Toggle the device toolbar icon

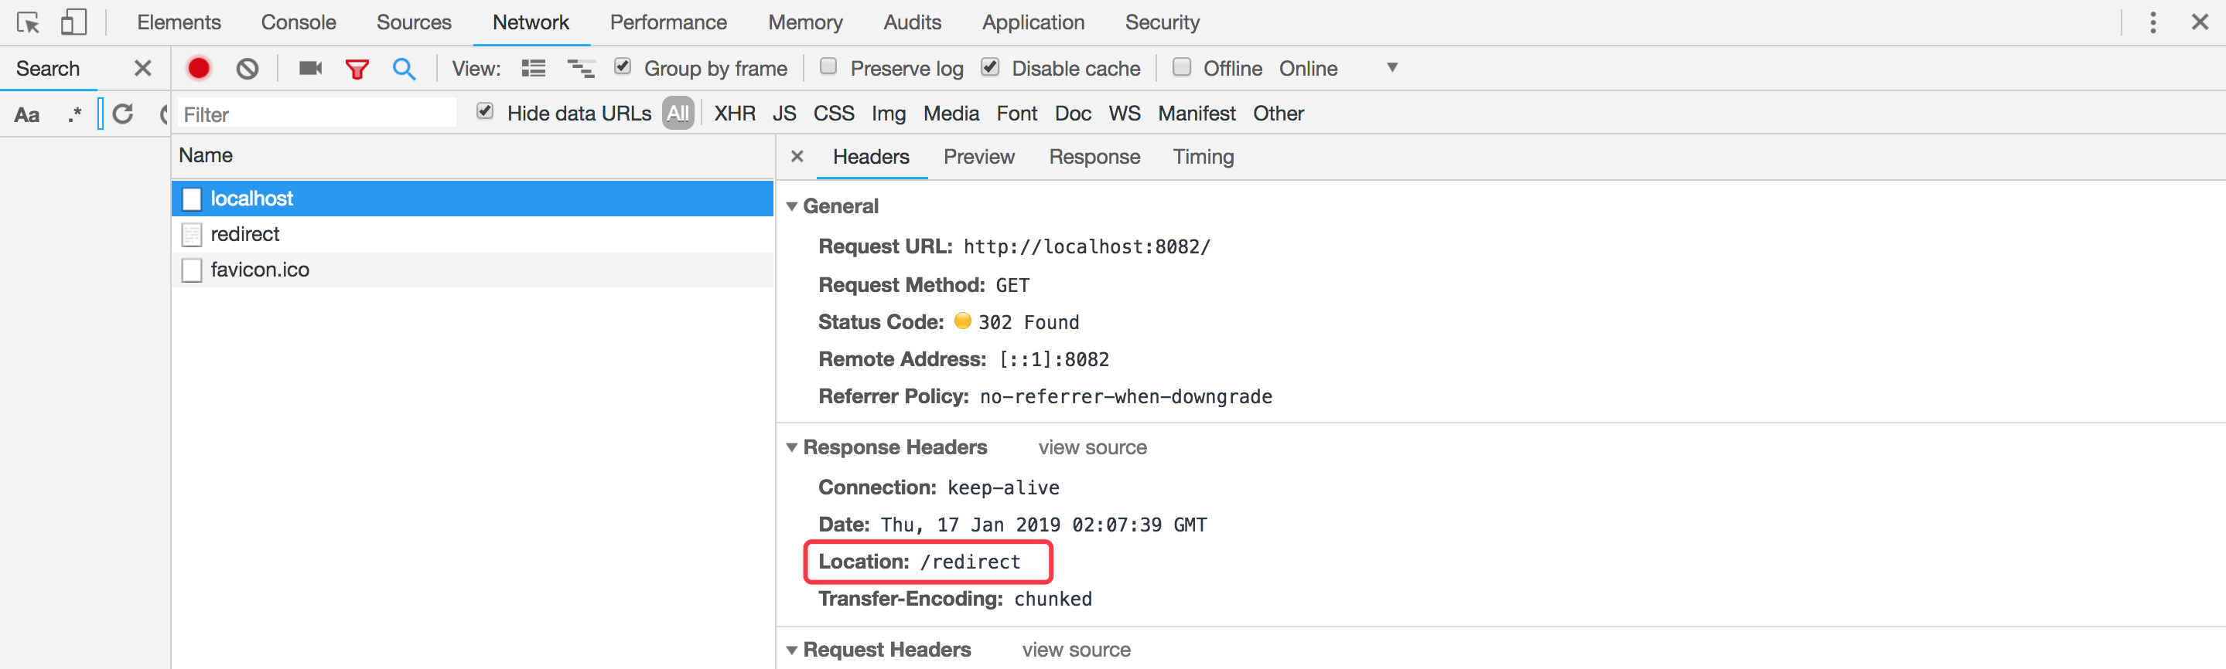click(x=73, y=22)
